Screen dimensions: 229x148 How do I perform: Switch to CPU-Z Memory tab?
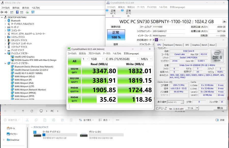(179, 45)
